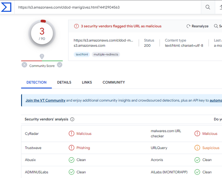Follow the Join the VT Community link
Image resolution: width=222 pixels, height=178 pixels.
pos(45,101)
